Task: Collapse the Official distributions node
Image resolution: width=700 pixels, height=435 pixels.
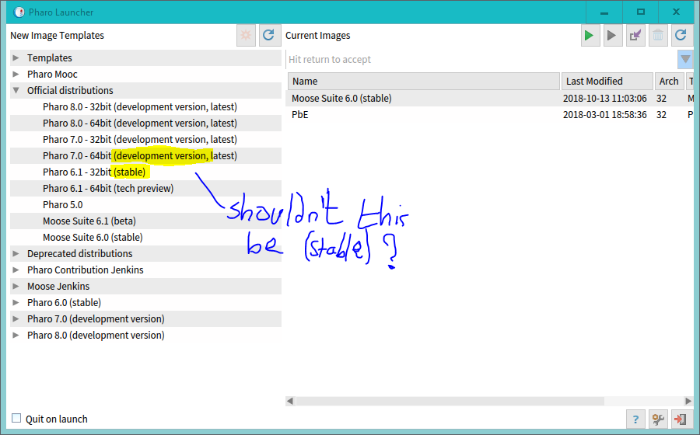Action: click(16, 90)
